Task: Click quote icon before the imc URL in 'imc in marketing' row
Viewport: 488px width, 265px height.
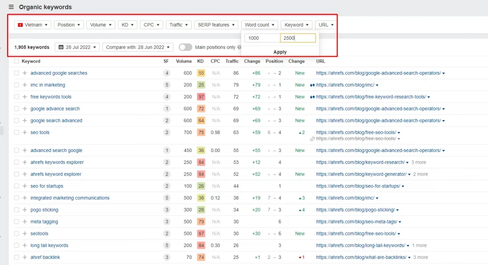Action: [312, 85]
